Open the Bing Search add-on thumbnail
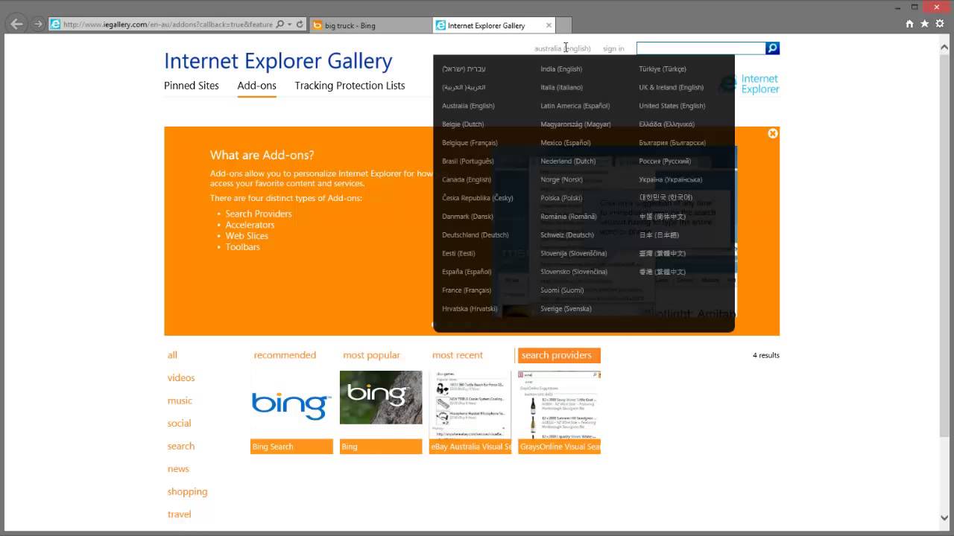The height and width of the screenshot is (536, 954). (291, 405)
